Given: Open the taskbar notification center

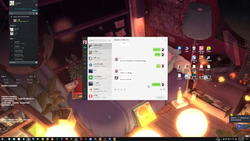Looking at the screenshot, I should pos(247,139).
